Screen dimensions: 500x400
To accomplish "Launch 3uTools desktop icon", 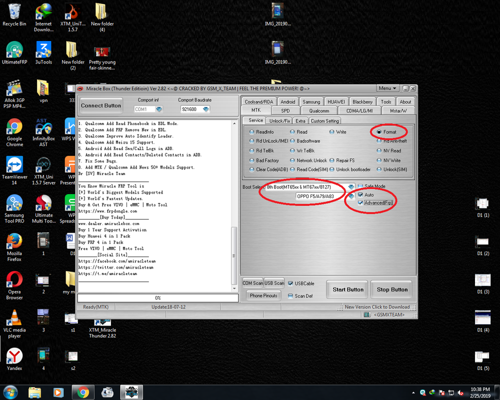I will (x=43, y=53).
